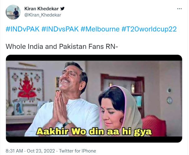
Task: Click the 'Twitter for iPhone' source link
Action: [x=77, y=151]
